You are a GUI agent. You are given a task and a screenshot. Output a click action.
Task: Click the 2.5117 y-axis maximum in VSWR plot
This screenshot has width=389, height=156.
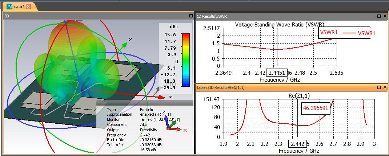pos(211,28)
